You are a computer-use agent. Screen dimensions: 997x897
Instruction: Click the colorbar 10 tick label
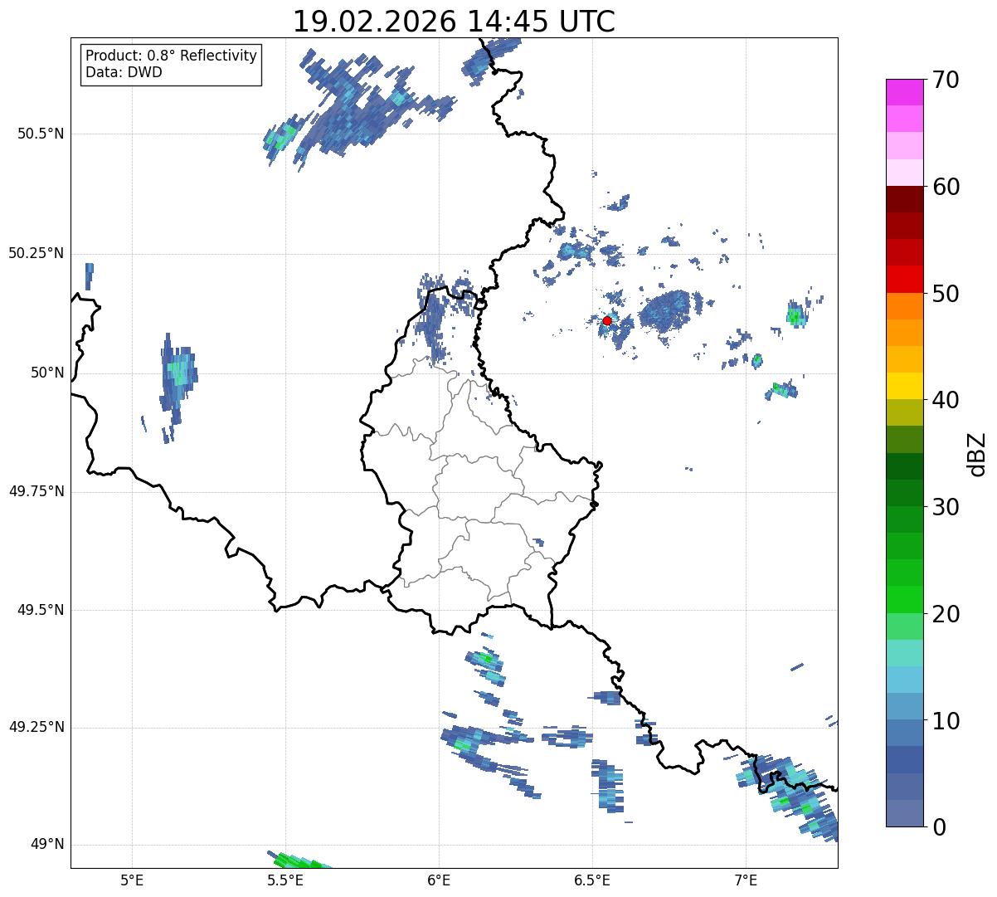click(x=946, y=721)
